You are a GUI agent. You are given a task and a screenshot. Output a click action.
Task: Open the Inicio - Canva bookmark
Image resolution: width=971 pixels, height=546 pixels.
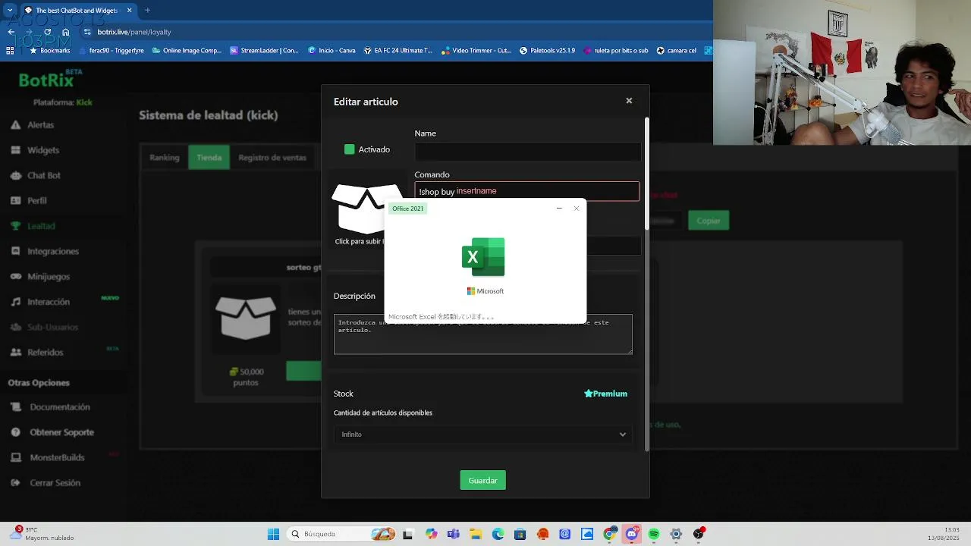pyautogui.click(x=332, y=51)
